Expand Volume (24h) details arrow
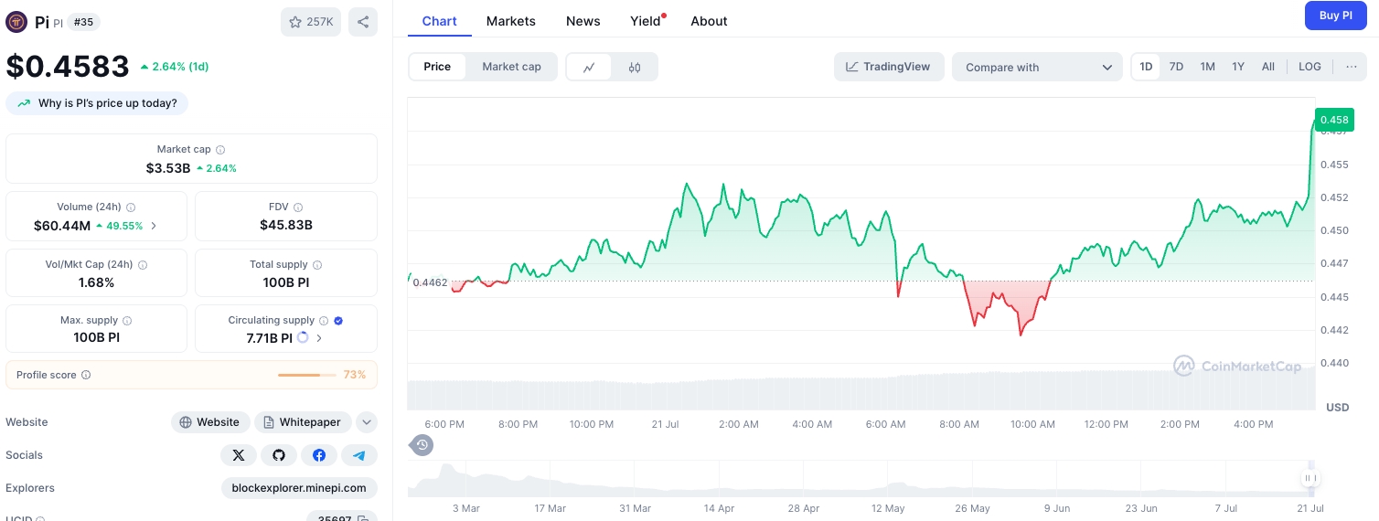The image size is (1379, 521). 154,226
